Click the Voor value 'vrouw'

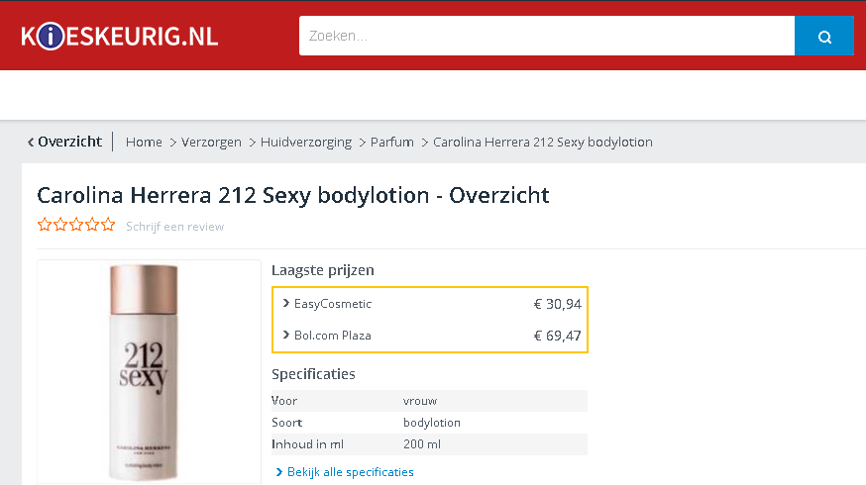pyautogui.click(x=420, y=401)
